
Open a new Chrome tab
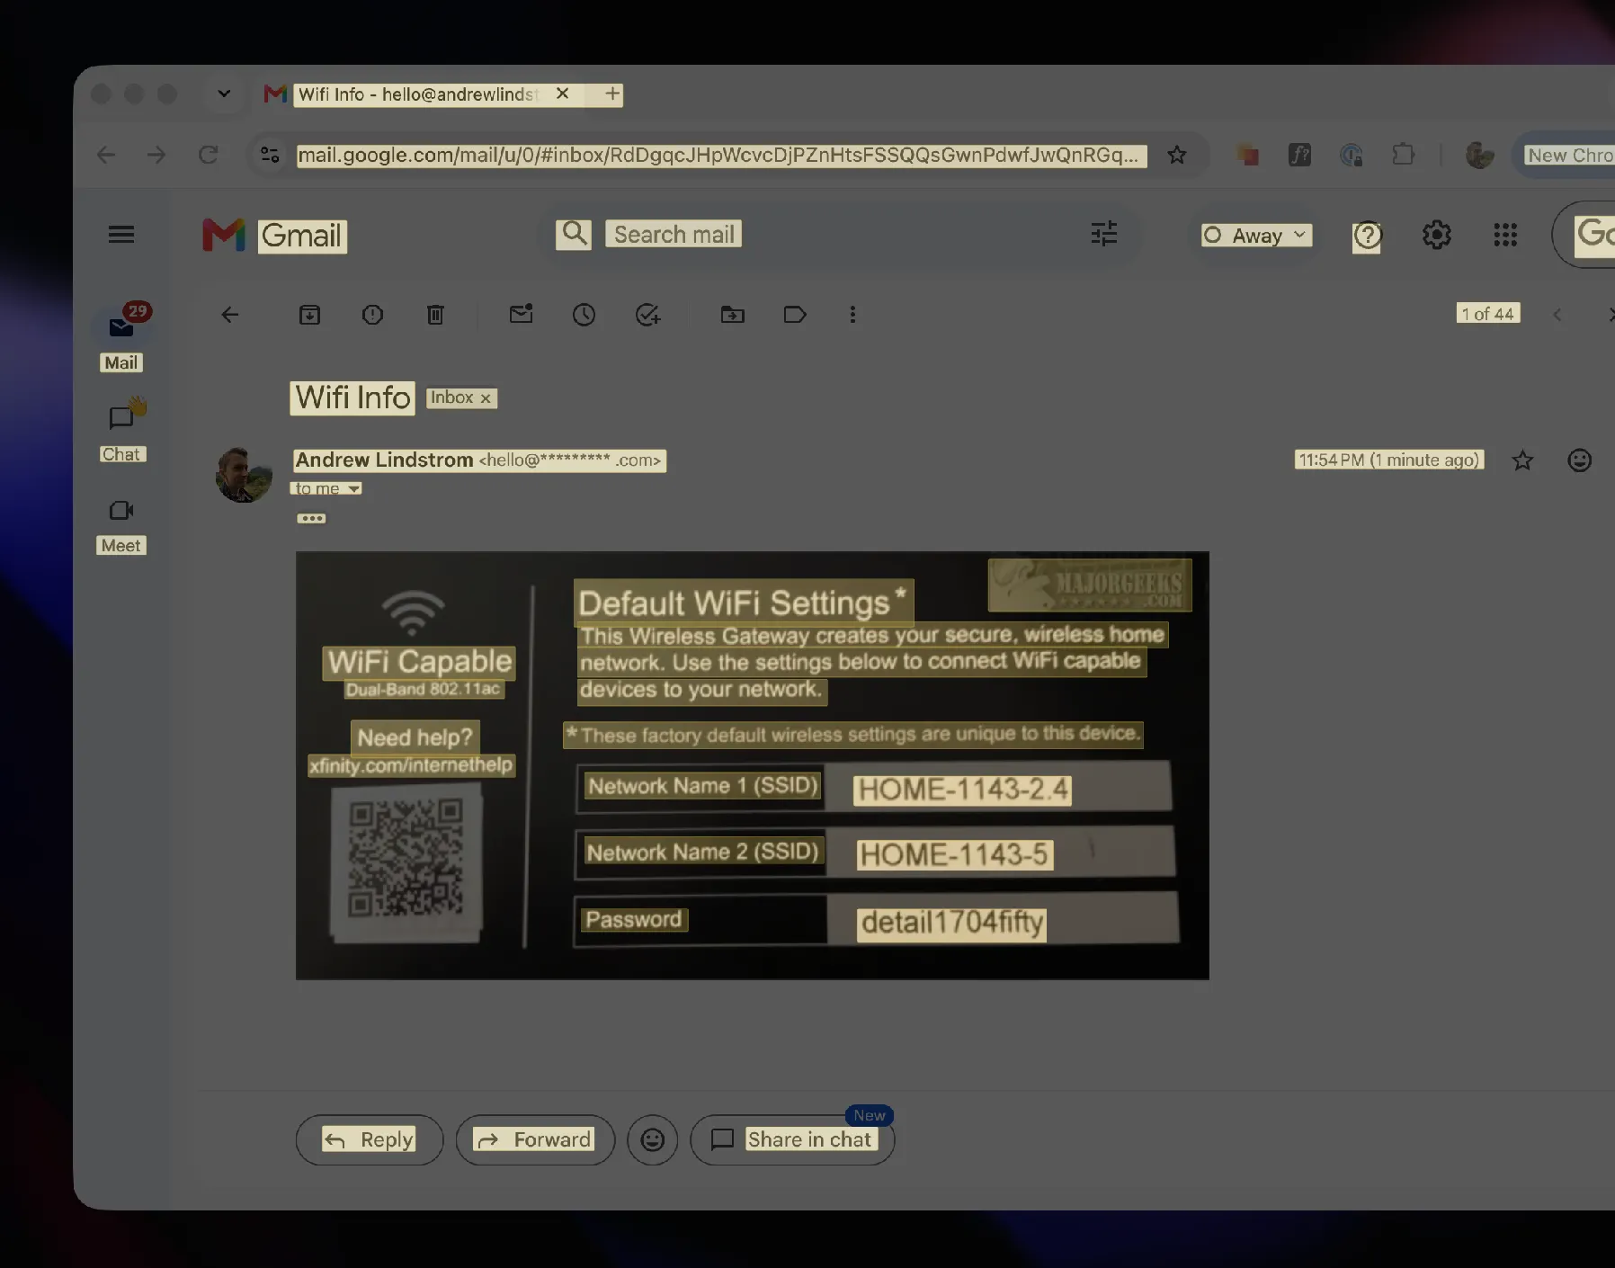(x=612, y=94)
